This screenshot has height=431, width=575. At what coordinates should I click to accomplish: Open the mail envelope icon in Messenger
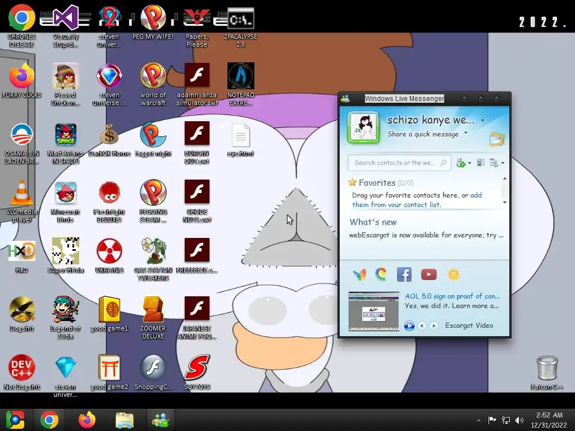(x=497, y=140)
